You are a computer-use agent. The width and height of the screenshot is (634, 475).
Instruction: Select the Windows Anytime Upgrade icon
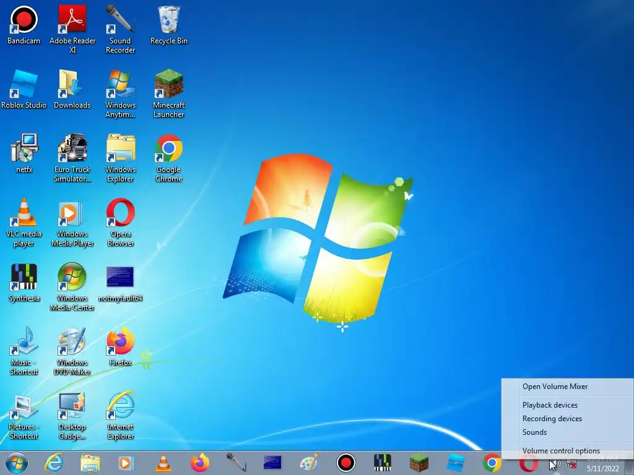[x=121, y=94]
